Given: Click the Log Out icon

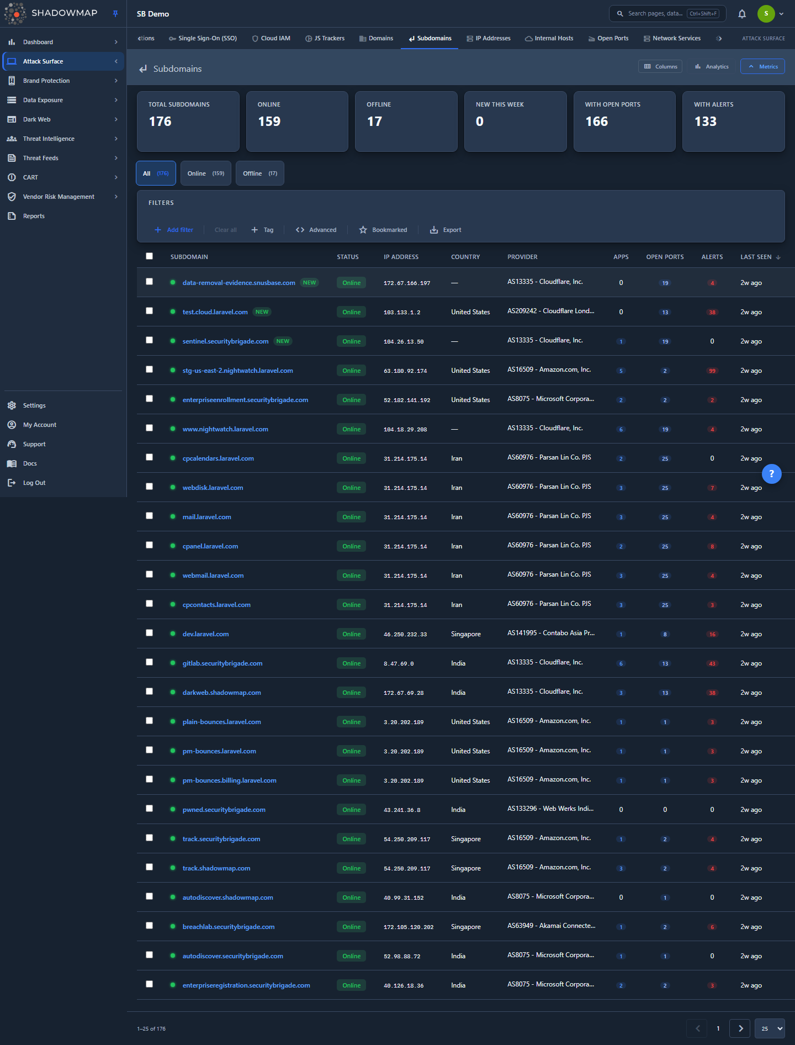Looking at the screenshot, I should click(12, 483).
